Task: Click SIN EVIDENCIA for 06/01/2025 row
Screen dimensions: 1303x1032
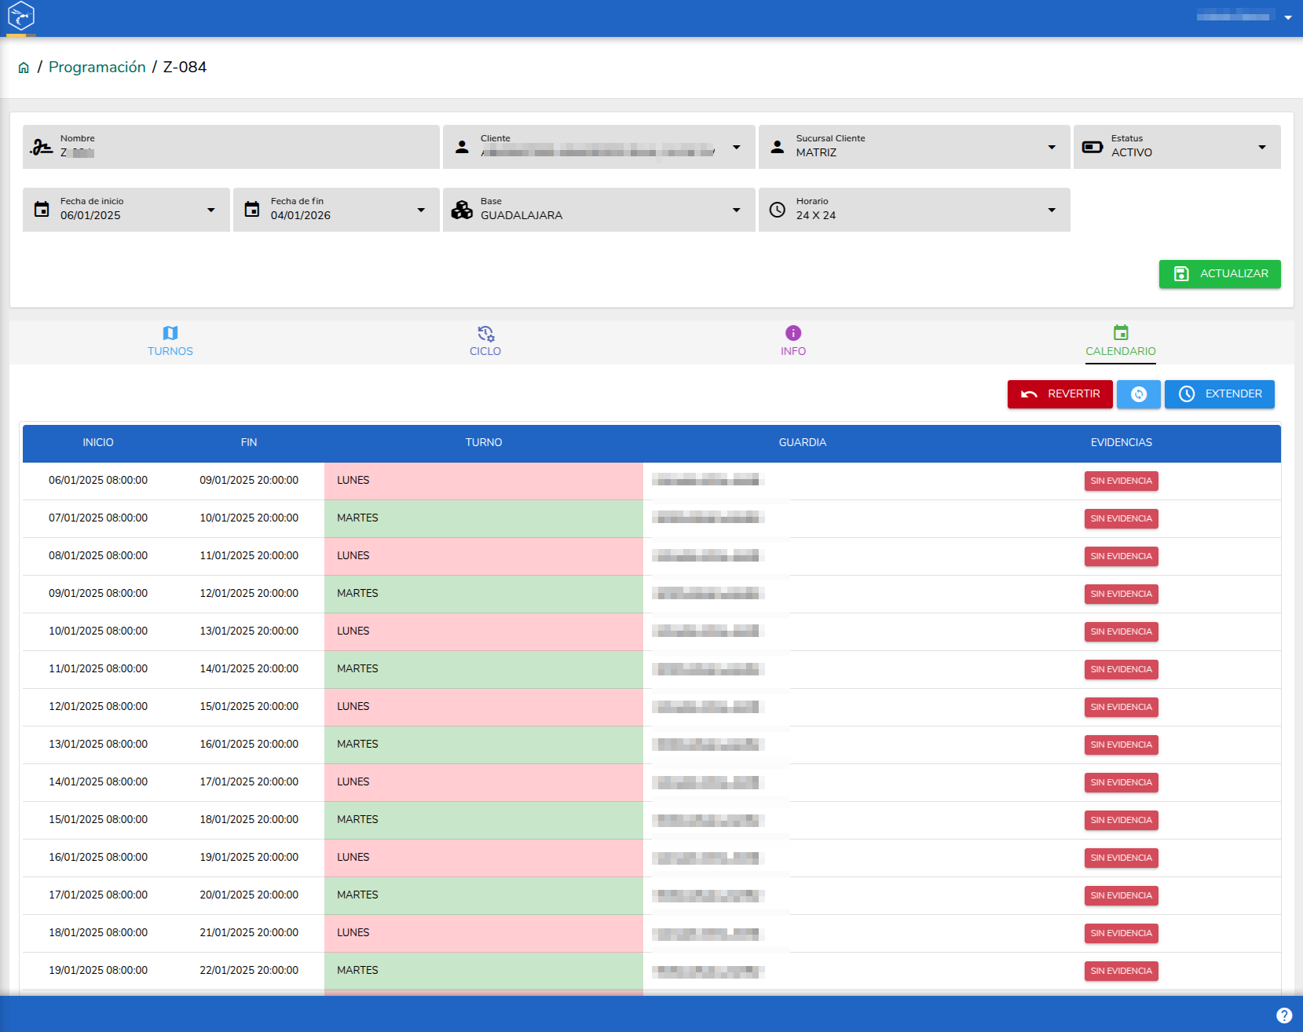Action: pos(1122,481)
